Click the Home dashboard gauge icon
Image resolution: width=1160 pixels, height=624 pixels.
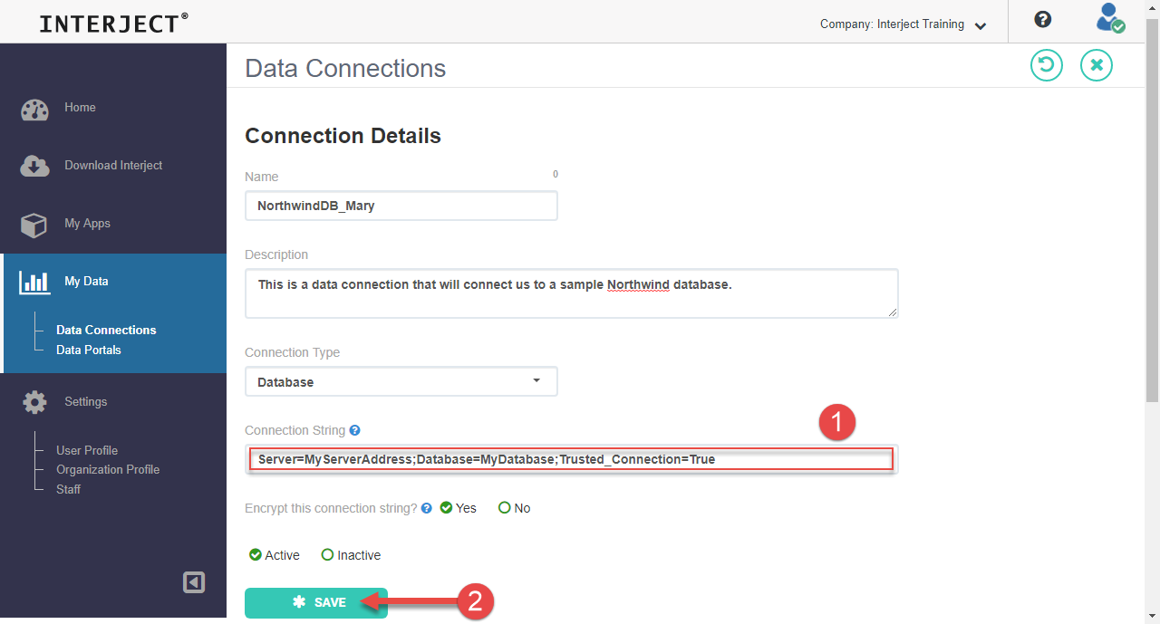click(x=34, y=110)
